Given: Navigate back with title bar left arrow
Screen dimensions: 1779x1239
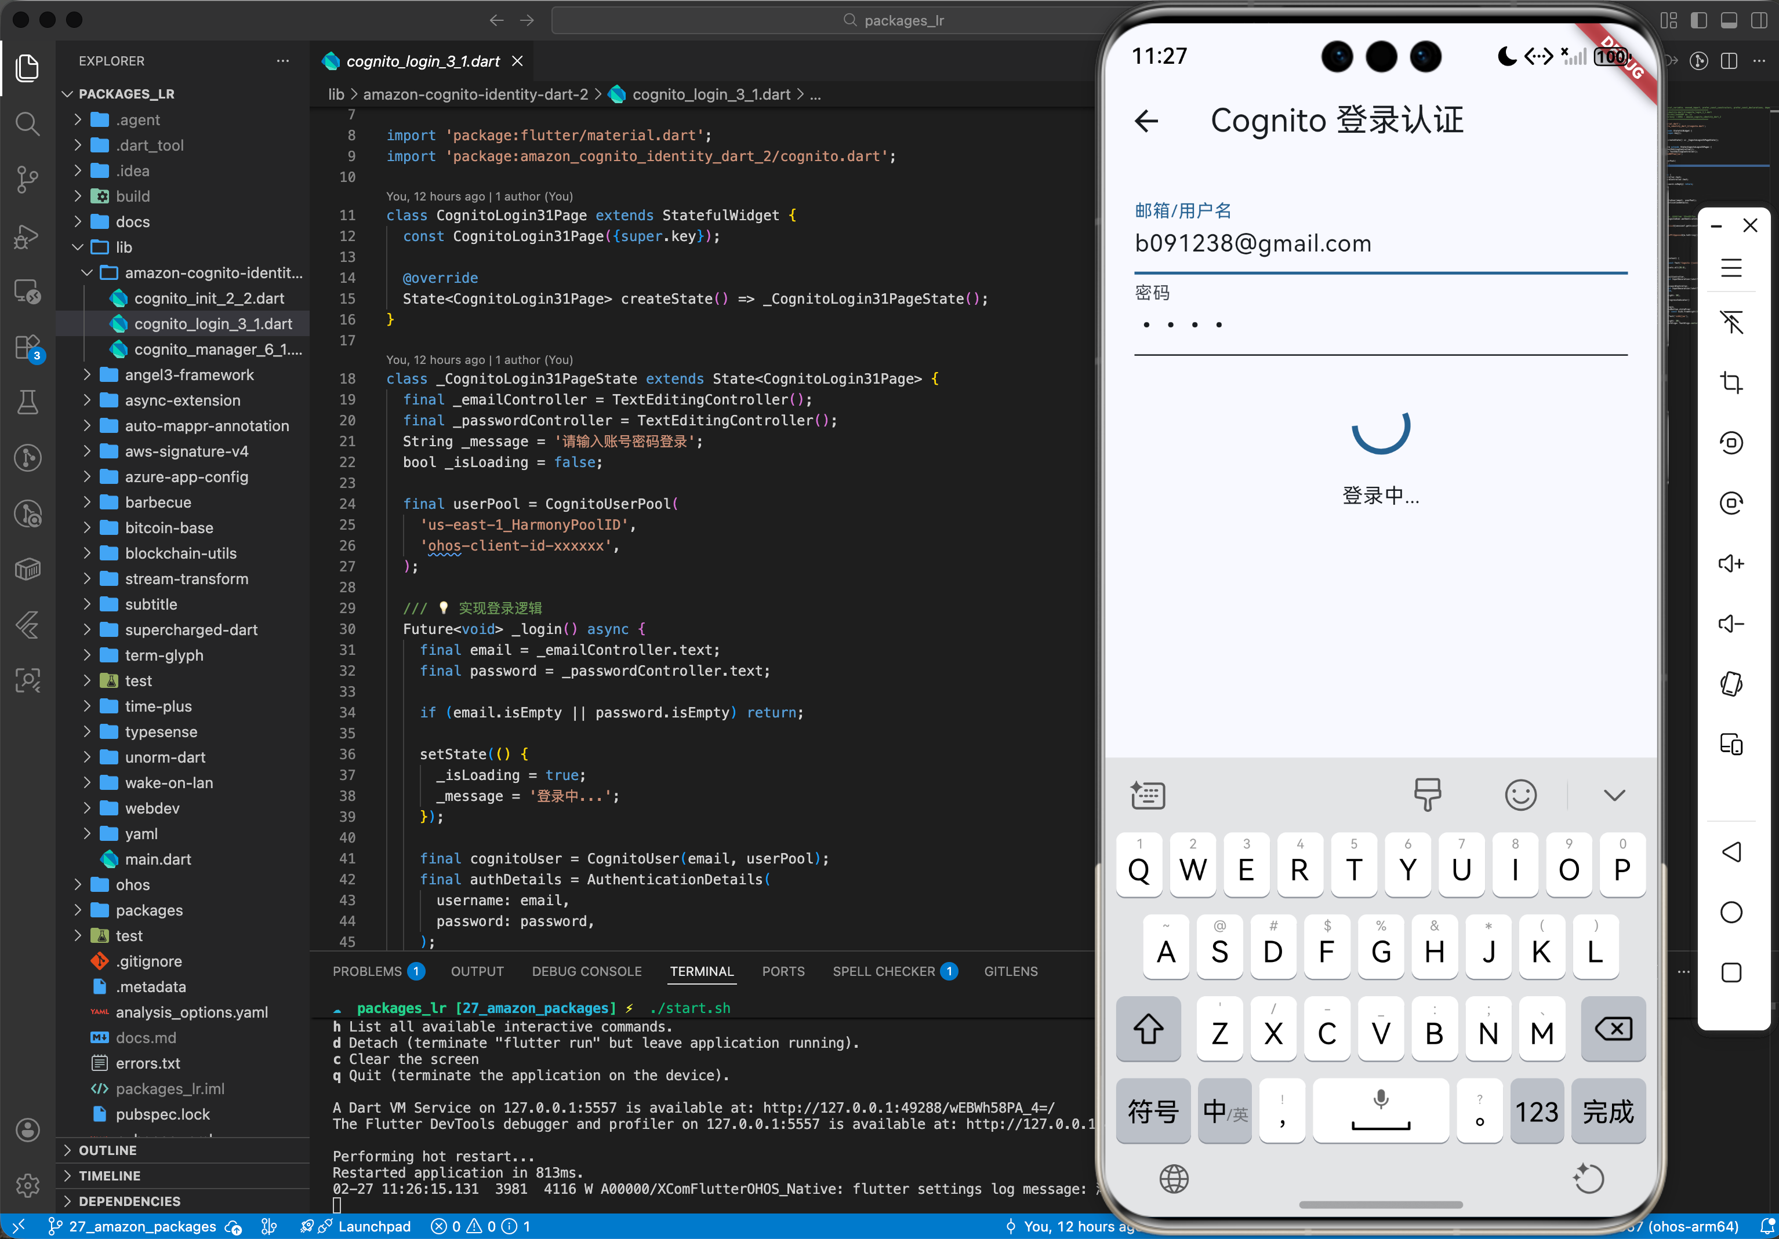Looking at the screenshot, I should pyautogui.click(x=497, y=20).
